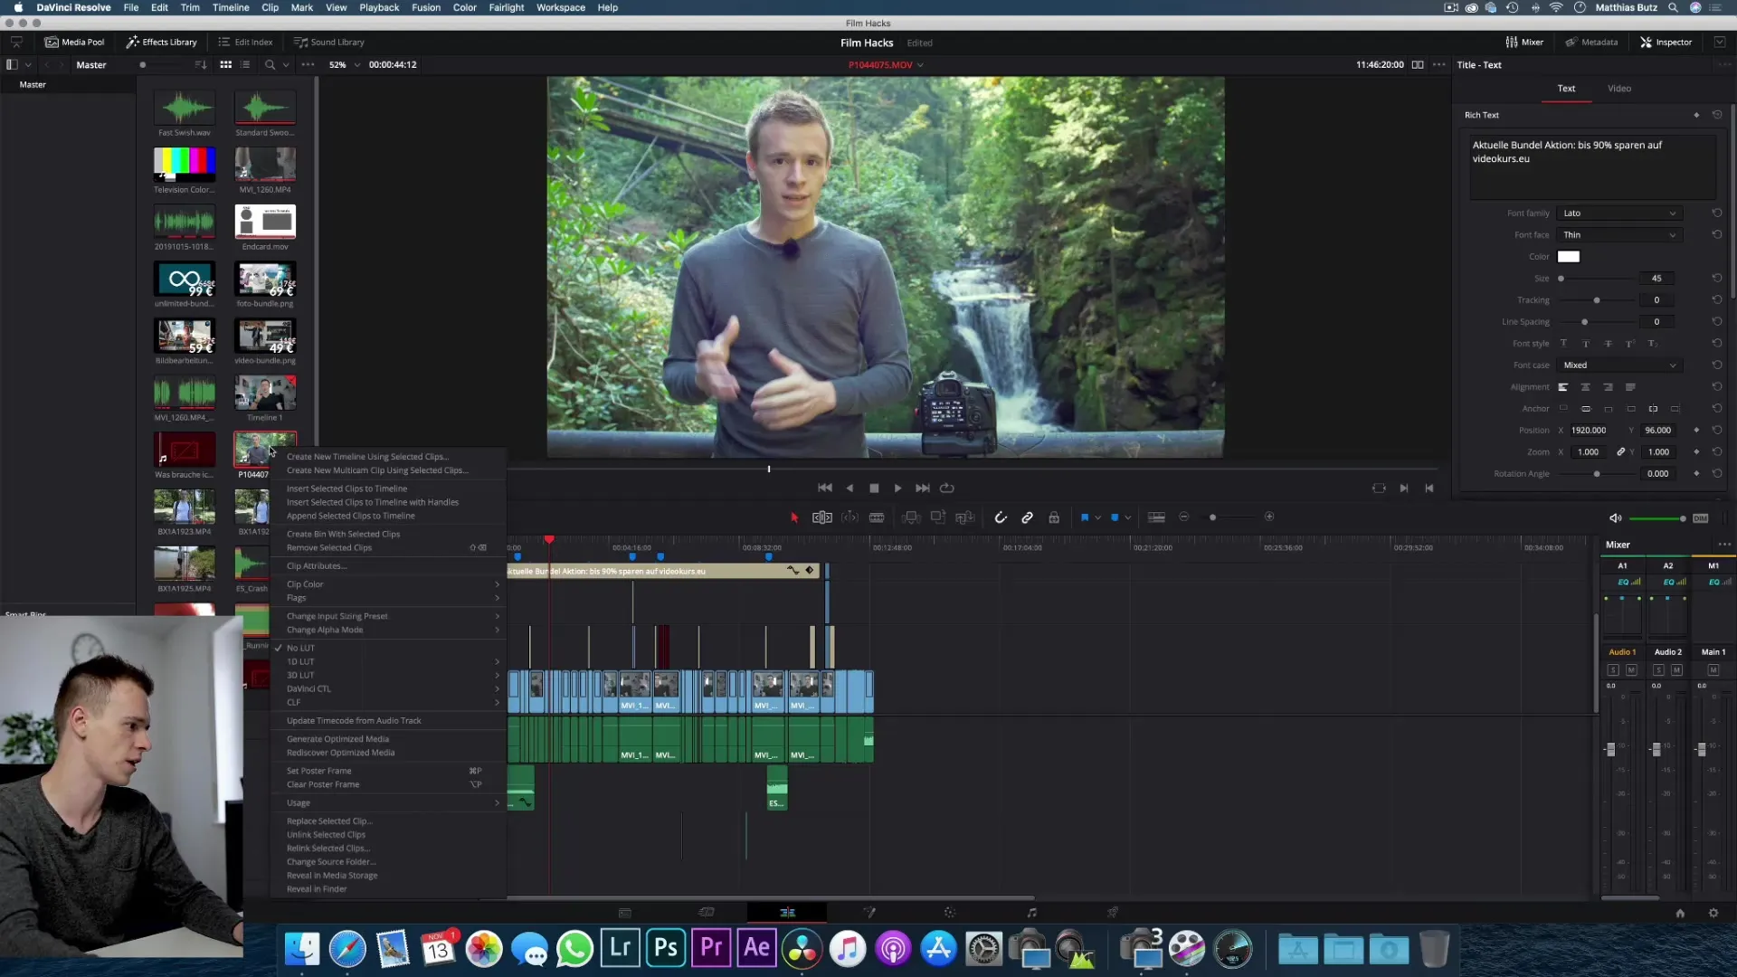Apply strikethrough font style
Image resolution: width=1737 pixels, height=977 pixels.
coord(1608,344)
